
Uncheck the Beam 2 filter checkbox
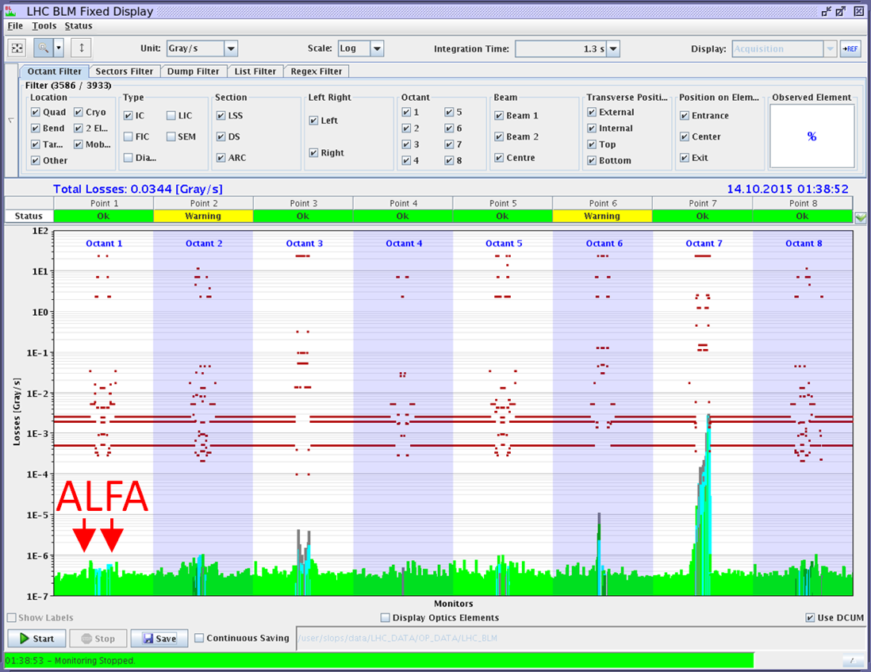click(499, 136)
